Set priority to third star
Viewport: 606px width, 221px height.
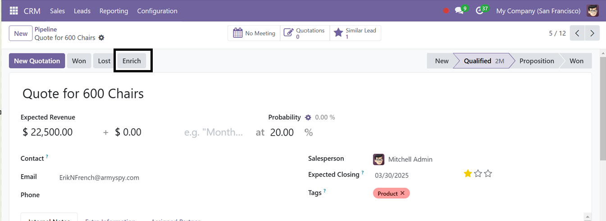[x=488, y=173]
